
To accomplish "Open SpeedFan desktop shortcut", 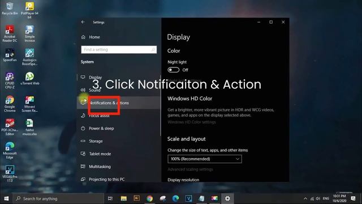I will point(10,55).
